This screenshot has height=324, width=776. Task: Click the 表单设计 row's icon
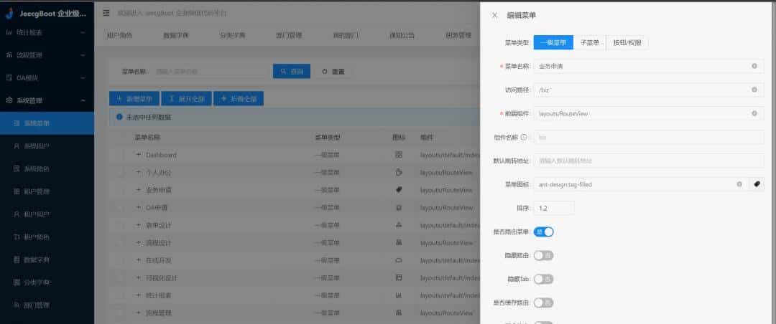(399, 225)
